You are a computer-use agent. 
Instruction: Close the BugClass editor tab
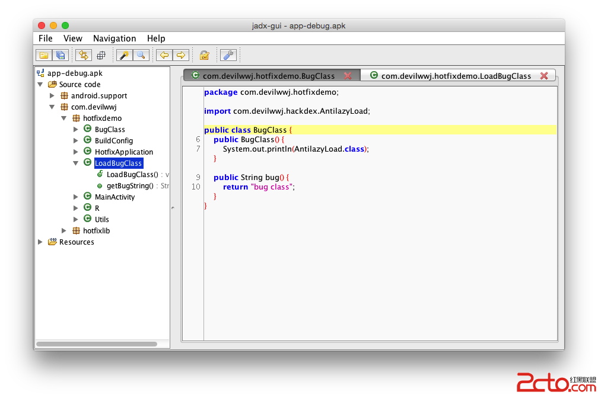click(x=348, y=76)
